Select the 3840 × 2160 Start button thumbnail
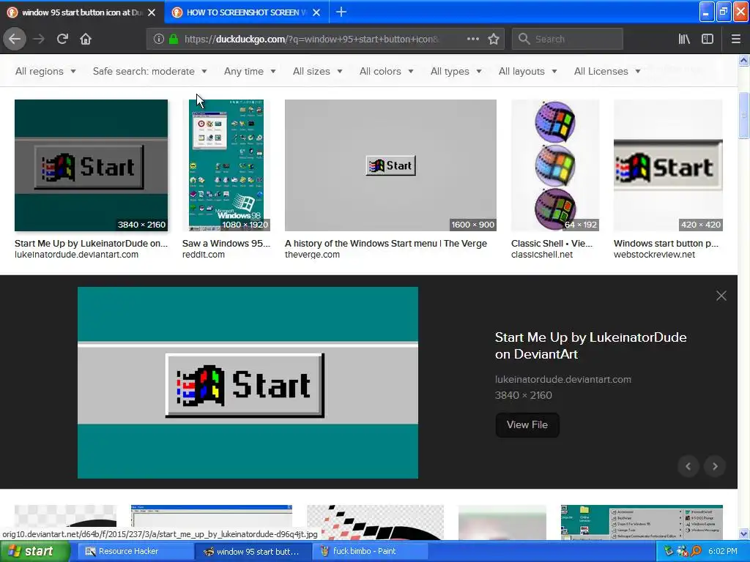The image size is (750, 562). (x=91, y=165)
